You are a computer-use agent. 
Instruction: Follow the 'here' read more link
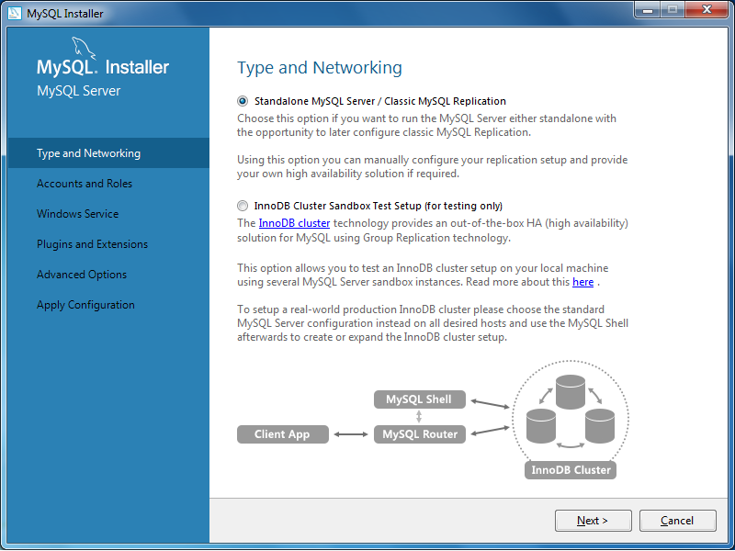(x=582, y=282)
